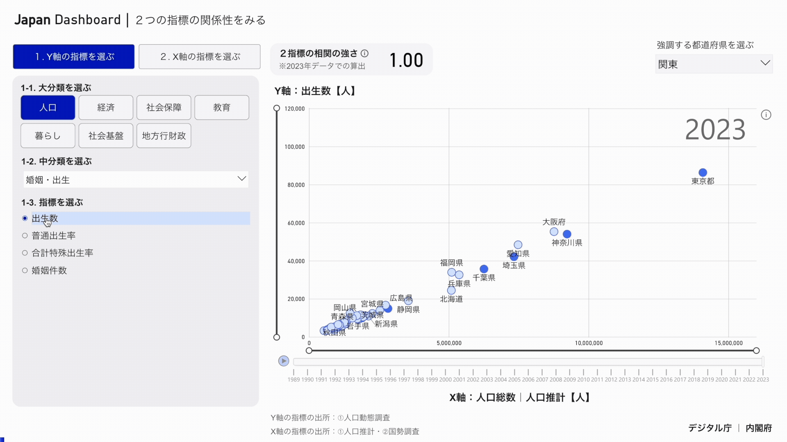
Task: Click the year timeline slider handle at 2023
Action: (x=763, y=361)
